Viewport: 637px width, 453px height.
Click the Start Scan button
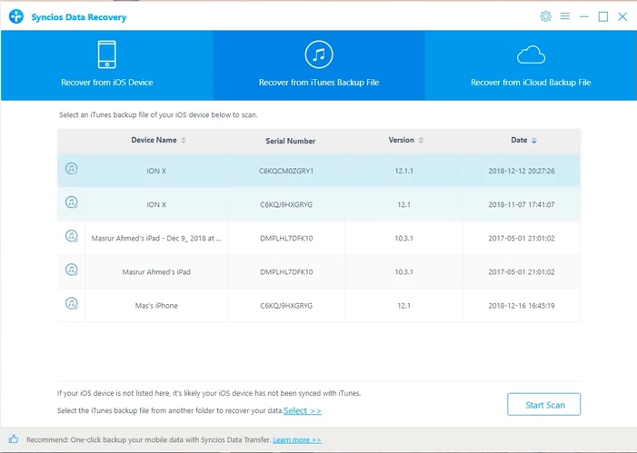click(543, 404)
